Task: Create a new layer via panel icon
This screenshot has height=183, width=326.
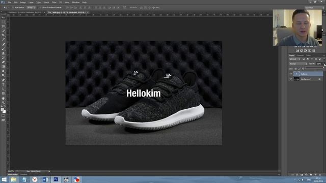Action: click(315, 175)
